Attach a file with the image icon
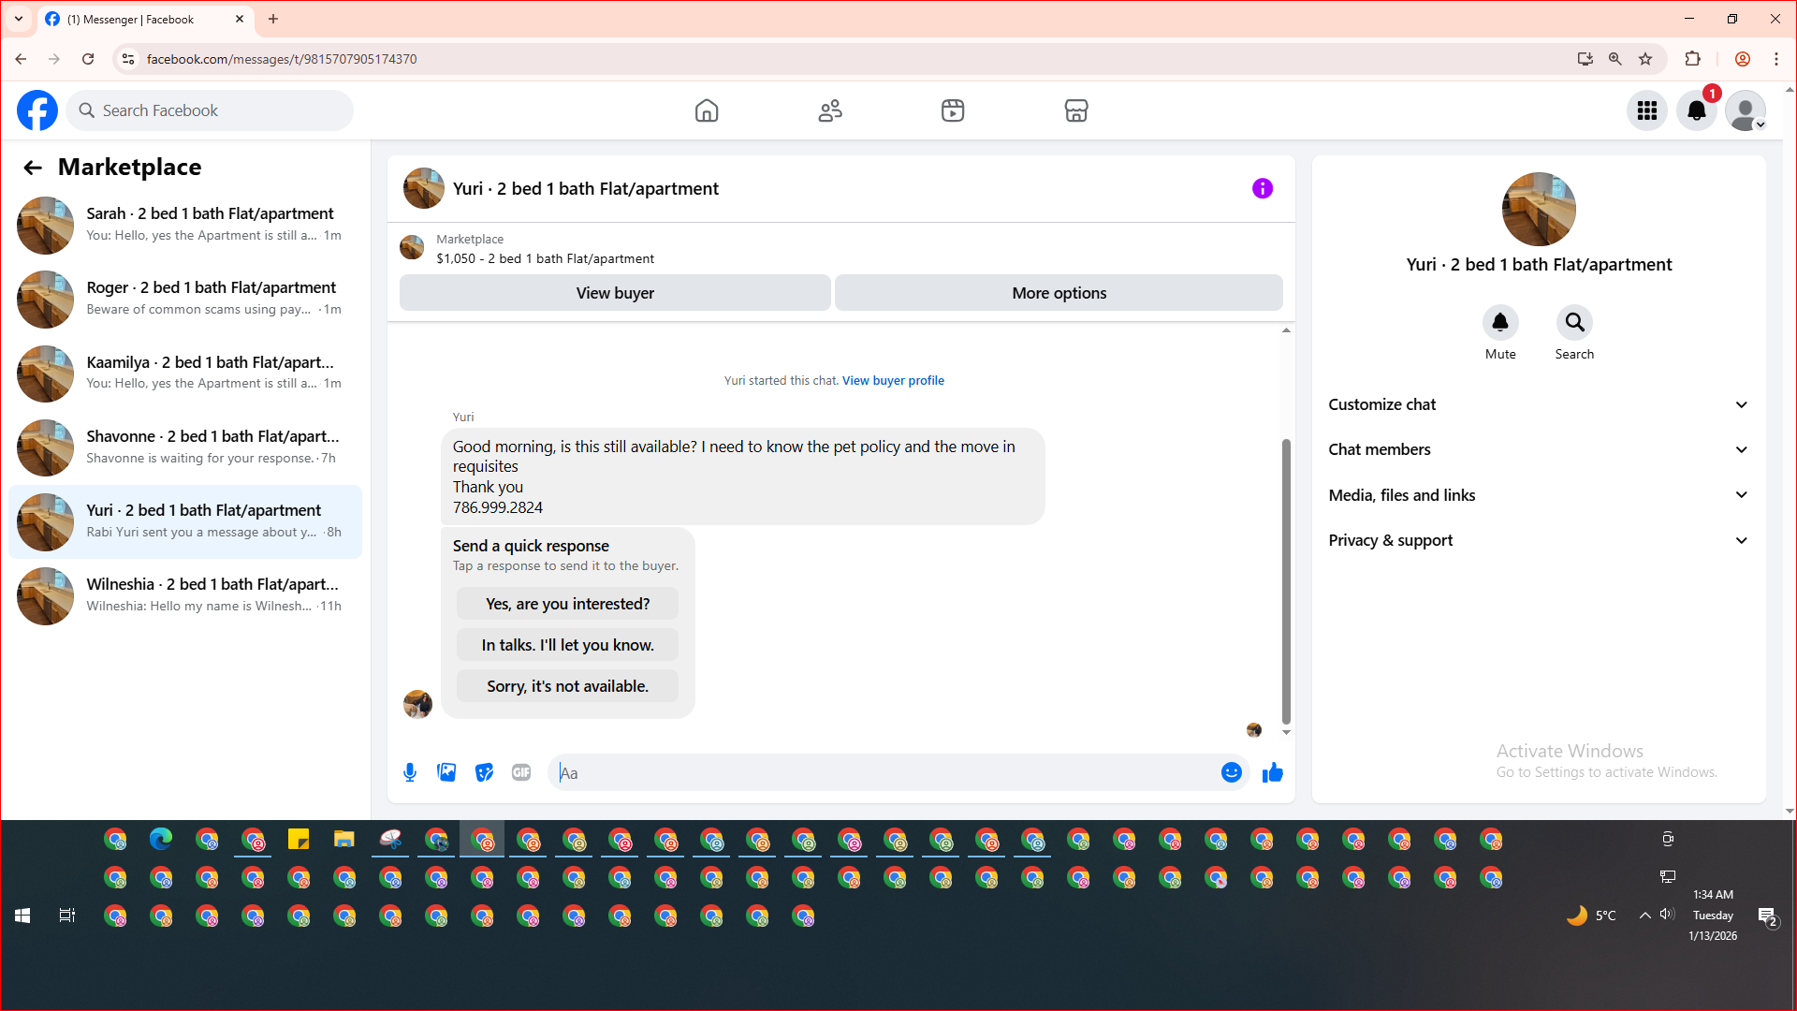This screenshot has width=1797, height=1011. coord(446,772)
